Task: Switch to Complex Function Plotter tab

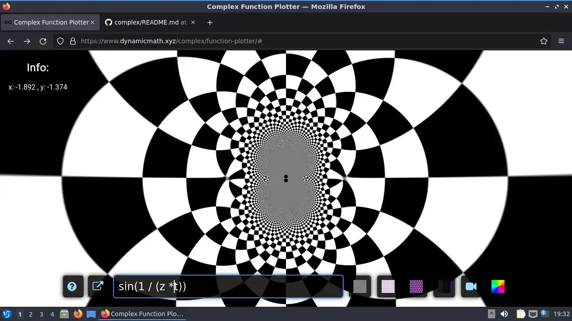Action: point(50,22)
